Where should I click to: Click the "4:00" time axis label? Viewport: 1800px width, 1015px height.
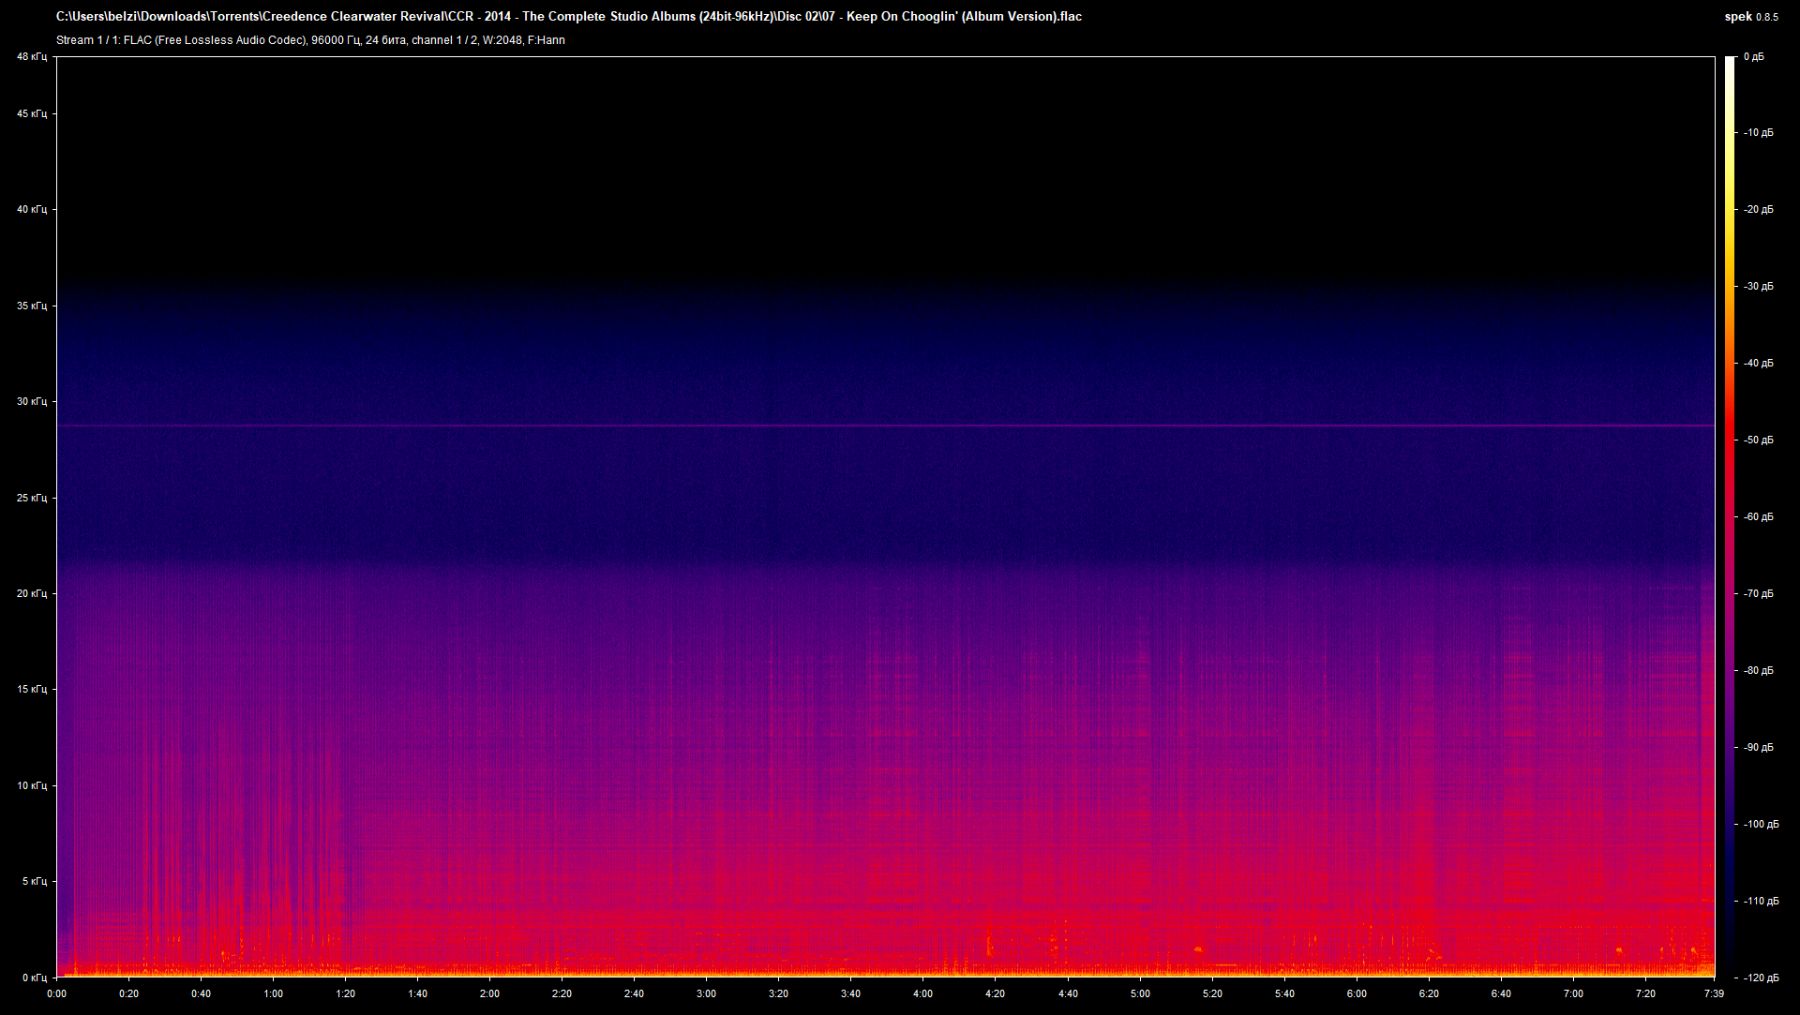coord(922,993)
